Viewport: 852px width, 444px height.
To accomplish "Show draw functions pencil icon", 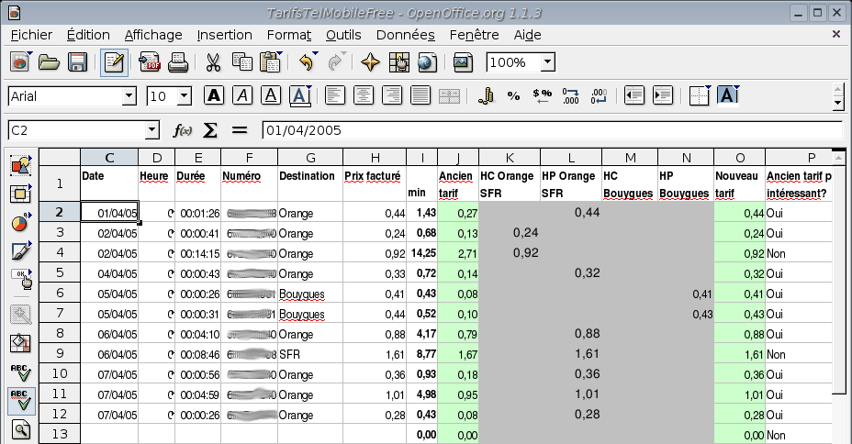I will coord(20,251).
